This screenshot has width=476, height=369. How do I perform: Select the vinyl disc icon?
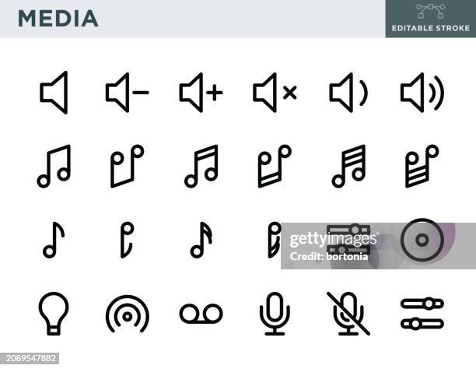(x=422, y=240)
